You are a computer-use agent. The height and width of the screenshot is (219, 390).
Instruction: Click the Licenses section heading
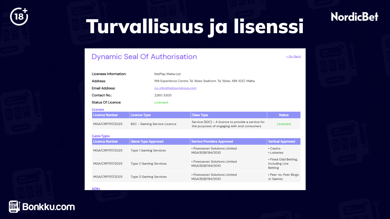pos(98,109)
